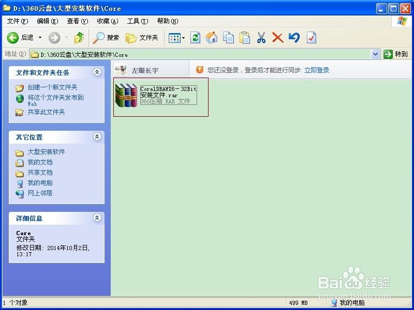
Task: Open 我的文档 location link
Action: click(x=40, y=162)
